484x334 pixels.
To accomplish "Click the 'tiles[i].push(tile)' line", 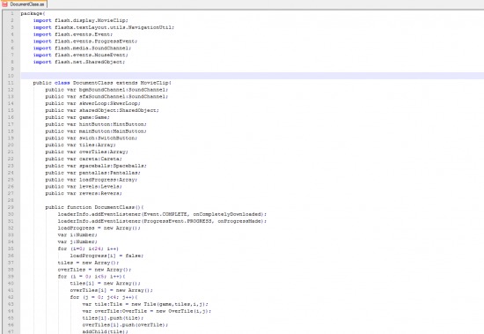I will click(x=113, y=318).
